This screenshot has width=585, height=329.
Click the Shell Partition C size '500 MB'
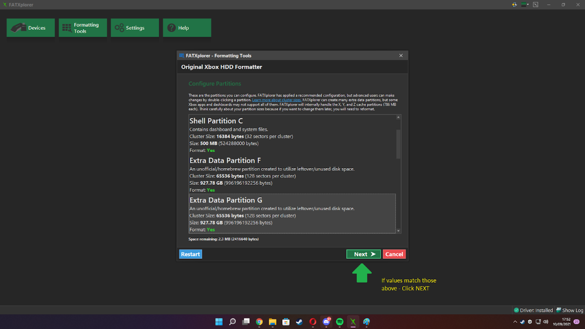[x=209, y=143]
